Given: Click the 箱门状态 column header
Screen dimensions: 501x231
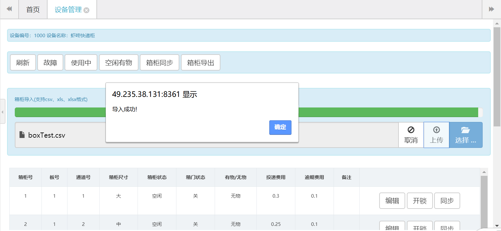Looking at the screenshot, I should tap(195, 177).
